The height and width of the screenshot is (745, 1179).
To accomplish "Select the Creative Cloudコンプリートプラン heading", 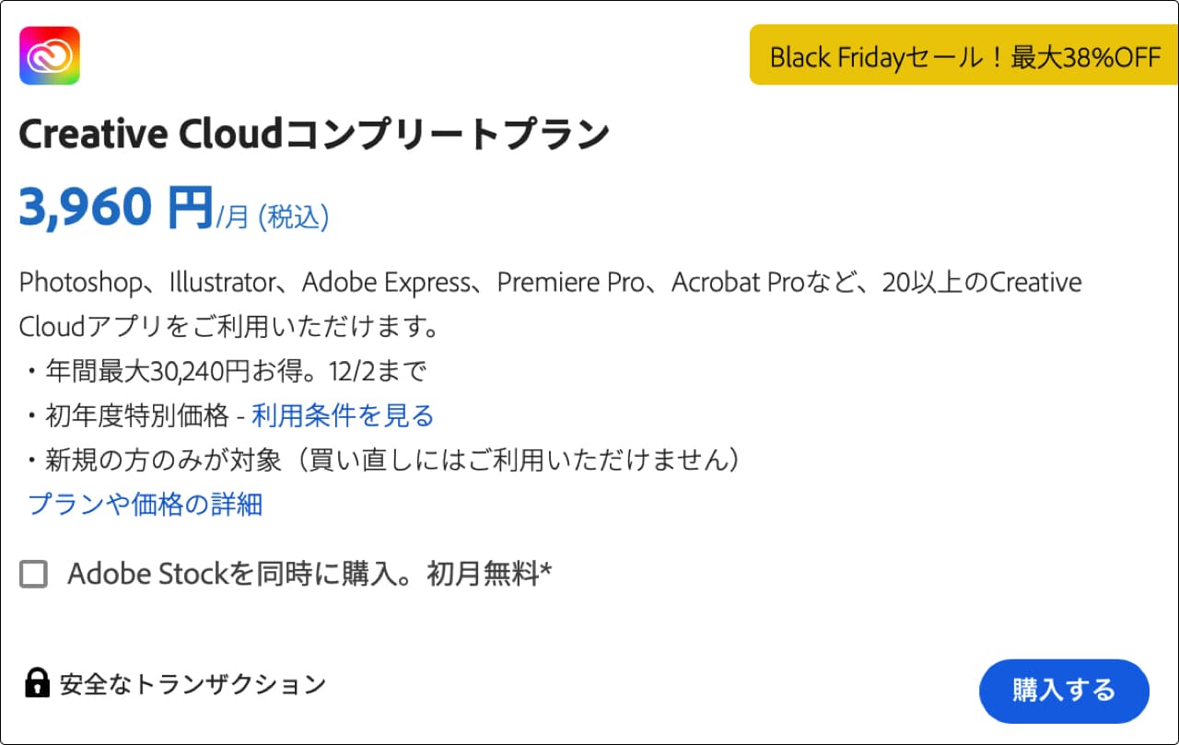I will click(x=314, y=134).
